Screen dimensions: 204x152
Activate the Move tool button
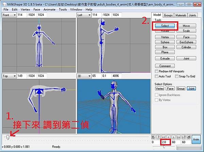tap(186, 26)
